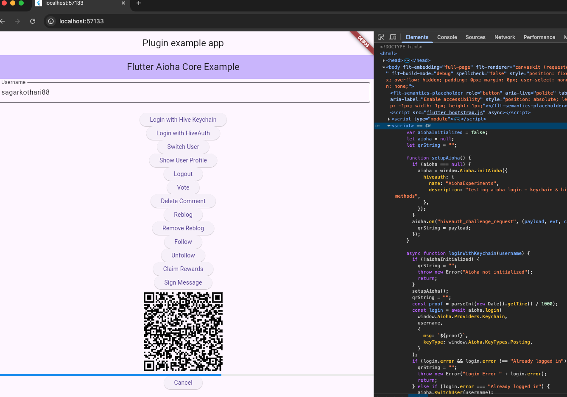Activate the DevTools element inspector icon
The image size is (567, 397).
point(381,37)
